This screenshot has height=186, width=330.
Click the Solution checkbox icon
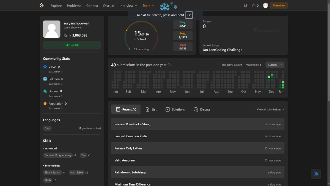[45, 79]
